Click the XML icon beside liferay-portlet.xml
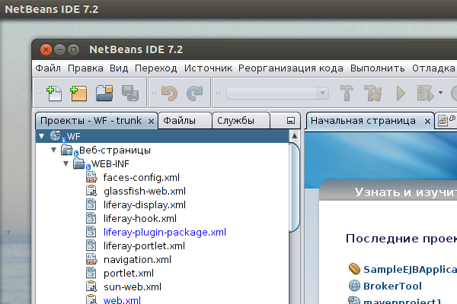 pos(91,245)
